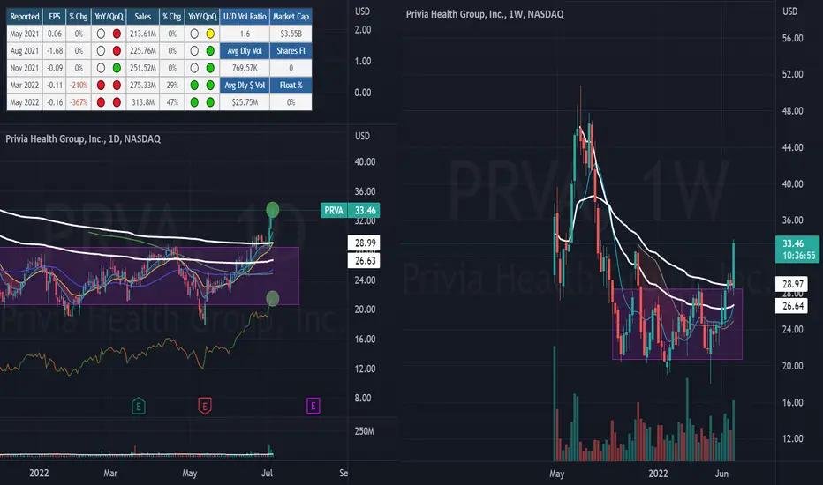Select the daily chart title Privia Health 1D
Image resolution: width=823 pixels, height=485 pixels.
coord(83,139)
